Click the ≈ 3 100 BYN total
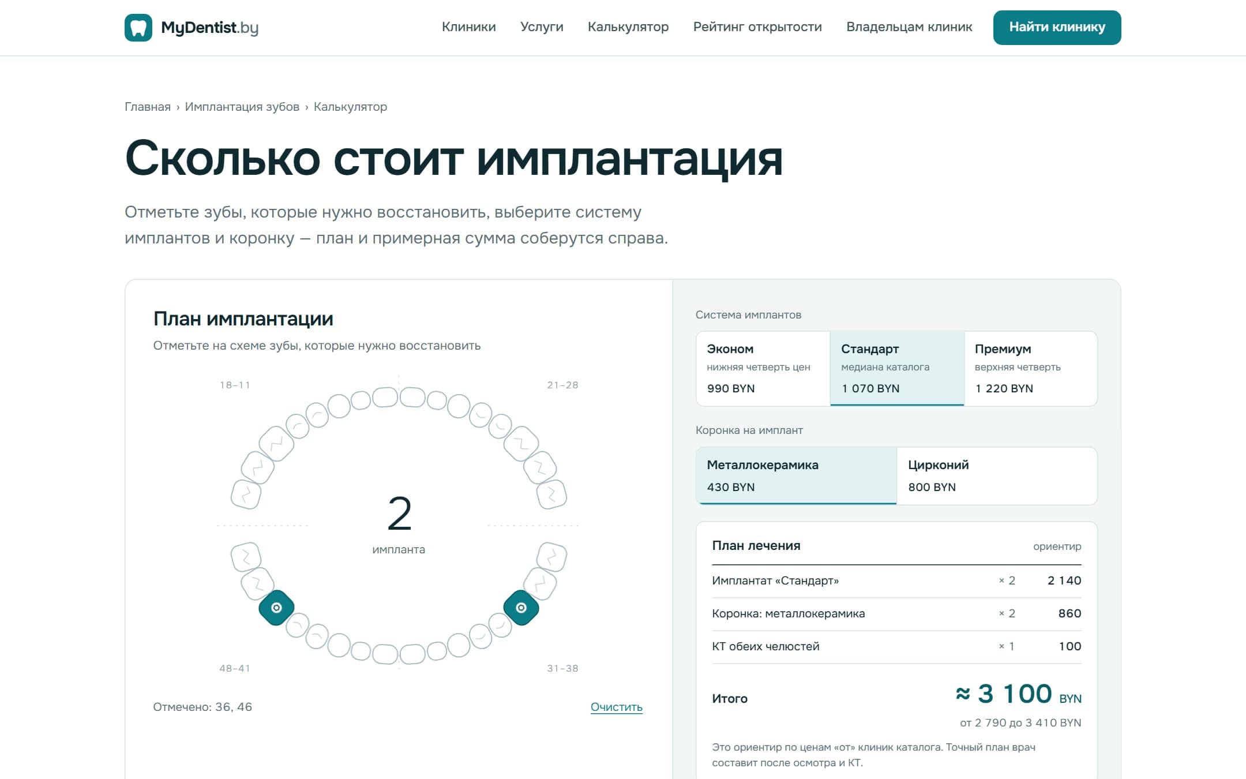This screenshot has width=1246, height=779. coord(1018,694)
